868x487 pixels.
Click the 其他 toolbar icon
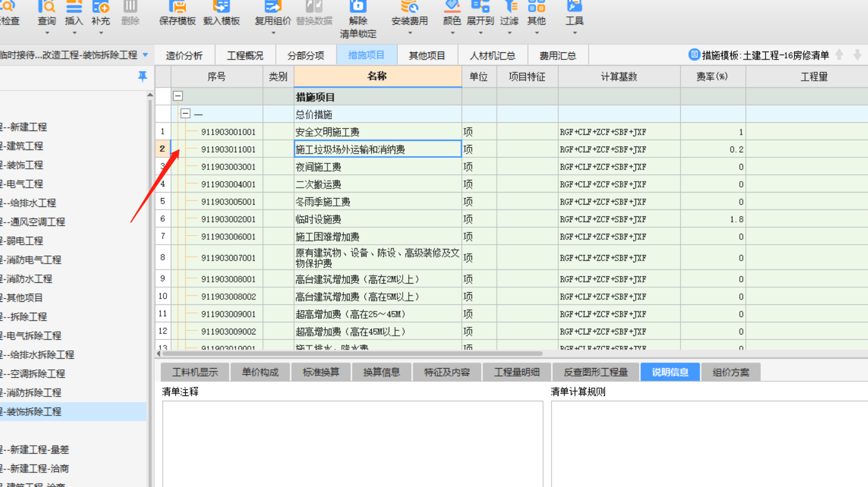(536, 7)
